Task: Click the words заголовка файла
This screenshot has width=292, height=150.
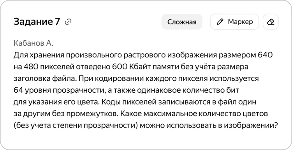Action: 45,79
